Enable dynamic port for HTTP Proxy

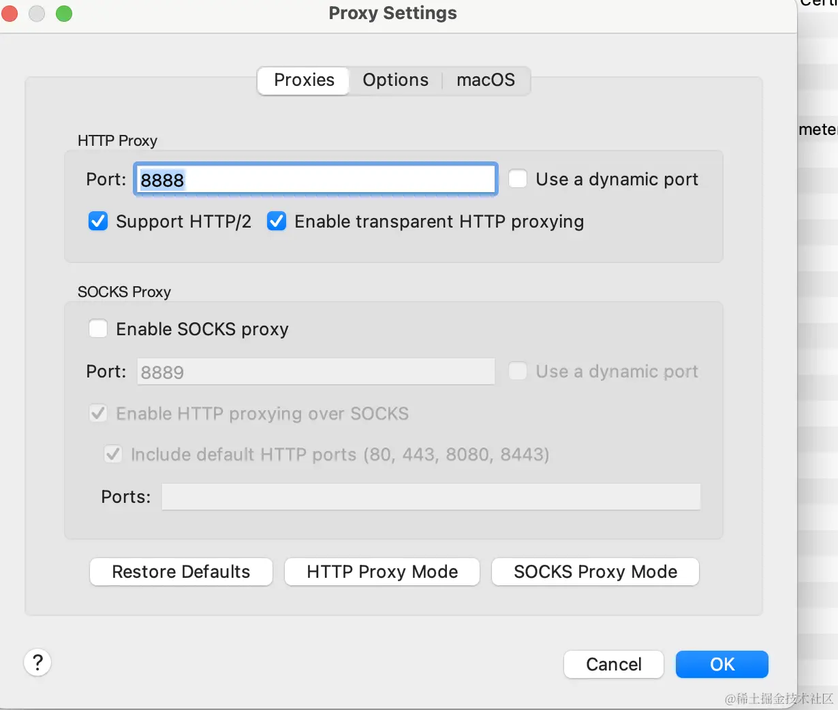click(518, 179)
